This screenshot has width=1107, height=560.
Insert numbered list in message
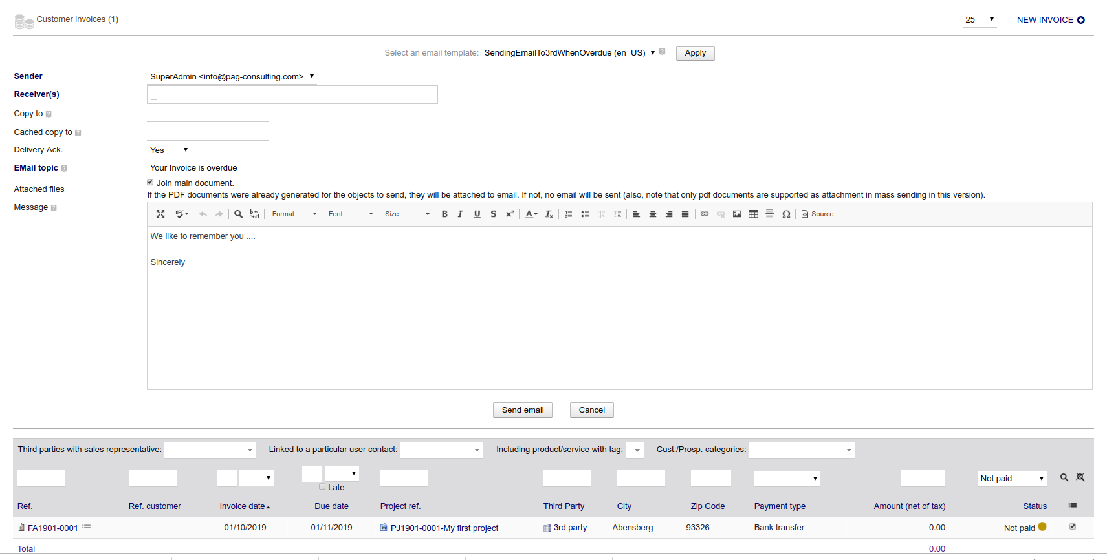568,214
